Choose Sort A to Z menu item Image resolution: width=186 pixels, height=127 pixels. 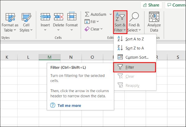click(135, 39)
